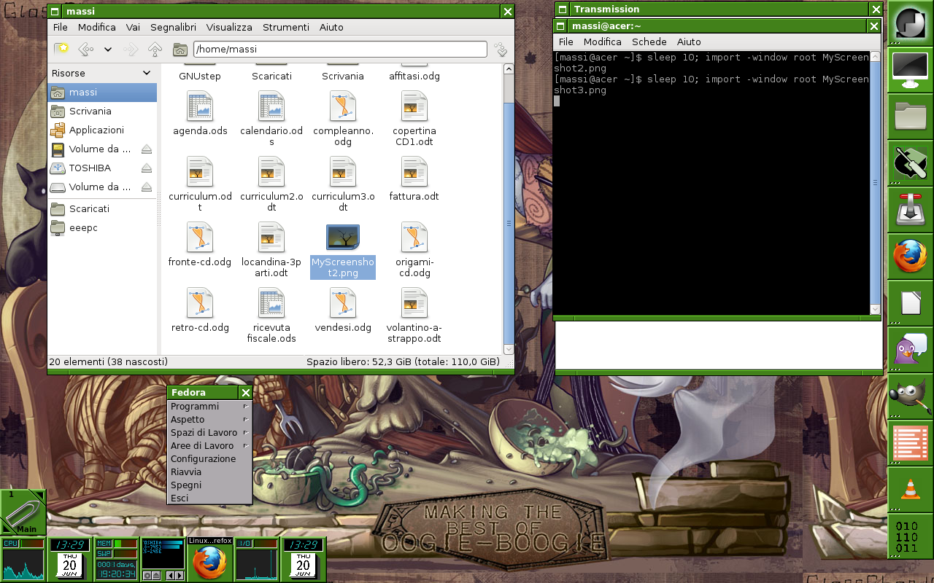The height and width of the screenshot is (583, 934).
Task: Launch Firefox from the right dock
Action: pos(910,257)
